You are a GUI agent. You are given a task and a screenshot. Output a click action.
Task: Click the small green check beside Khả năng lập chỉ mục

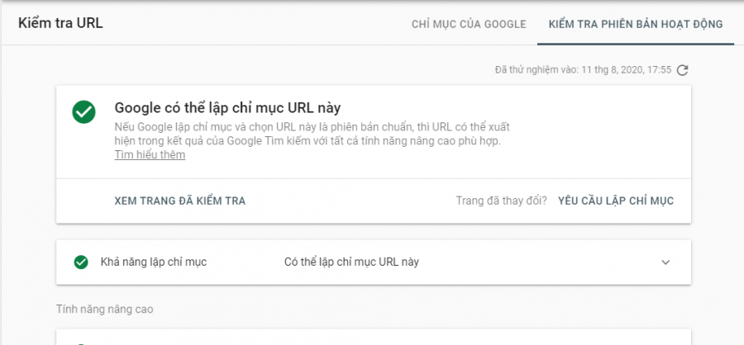click(81, 262)
